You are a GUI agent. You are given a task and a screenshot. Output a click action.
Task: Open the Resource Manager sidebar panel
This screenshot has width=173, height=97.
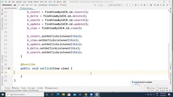pyautogui.click(x=2, y=23)
